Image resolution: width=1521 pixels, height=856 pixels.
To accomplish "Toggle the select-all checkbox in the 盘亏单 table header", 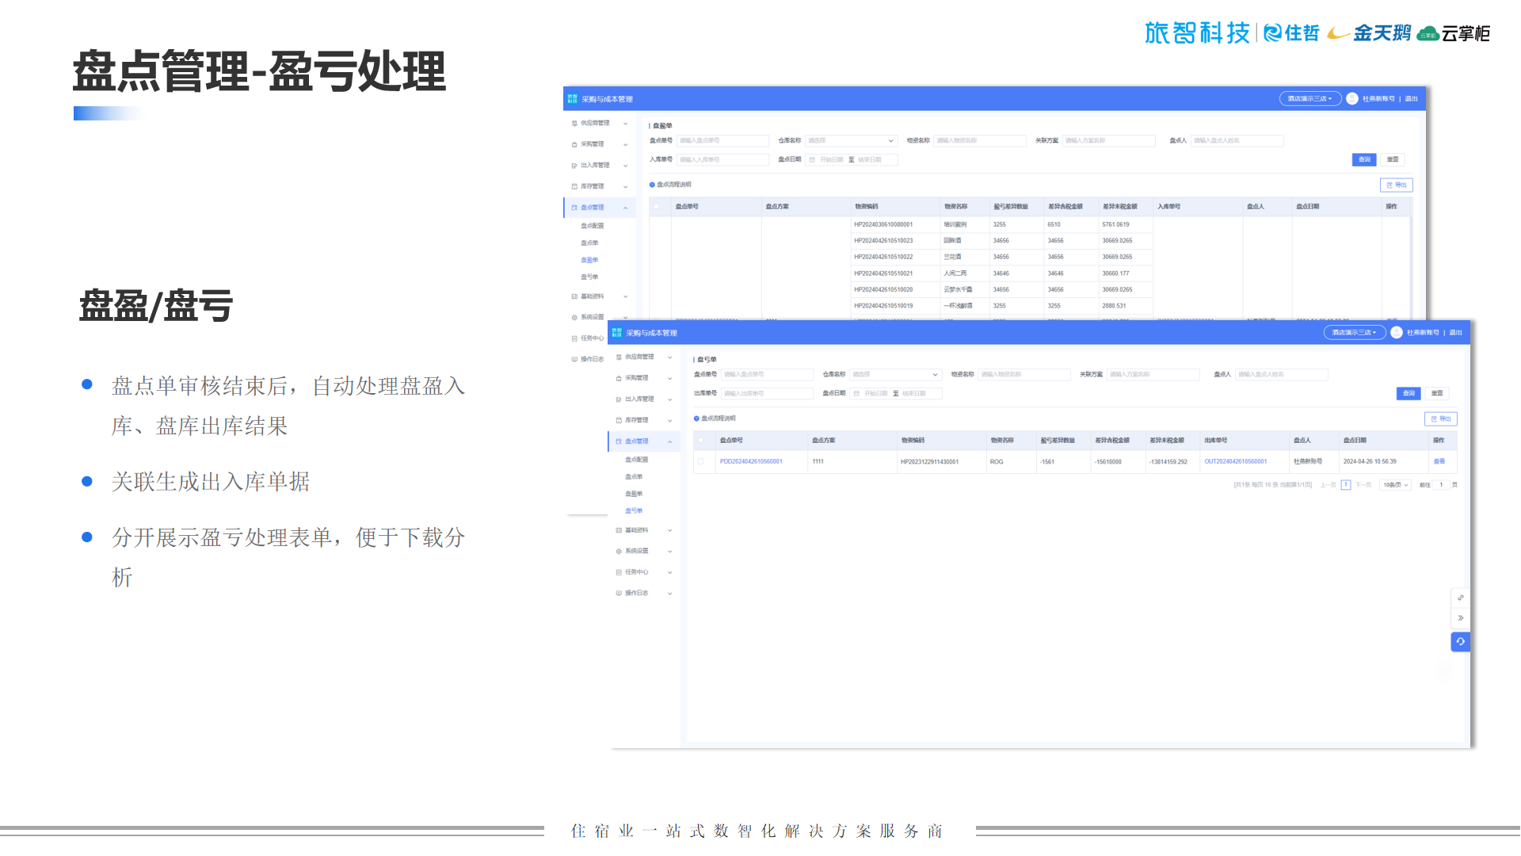I will [700, 440].
